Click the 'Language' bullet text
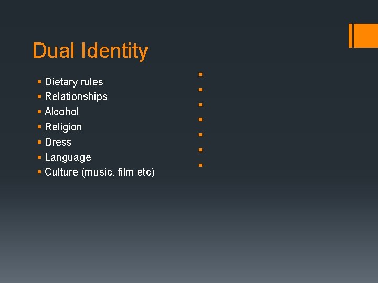 [68, 157]
